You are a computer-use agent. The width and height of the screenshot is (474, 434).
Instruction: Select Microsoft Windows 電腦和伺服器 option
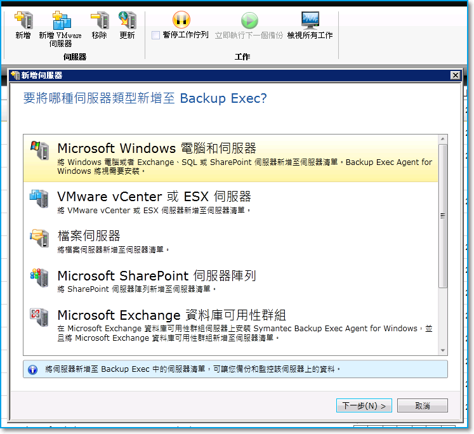[230, 158]
